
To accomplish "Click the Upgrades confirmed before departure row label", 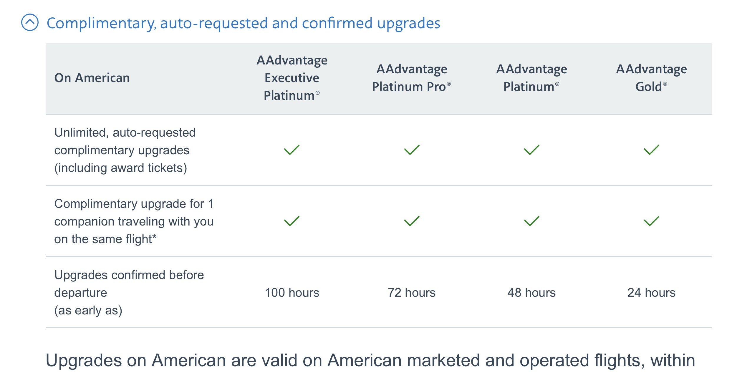I will [x=129, y=293].
